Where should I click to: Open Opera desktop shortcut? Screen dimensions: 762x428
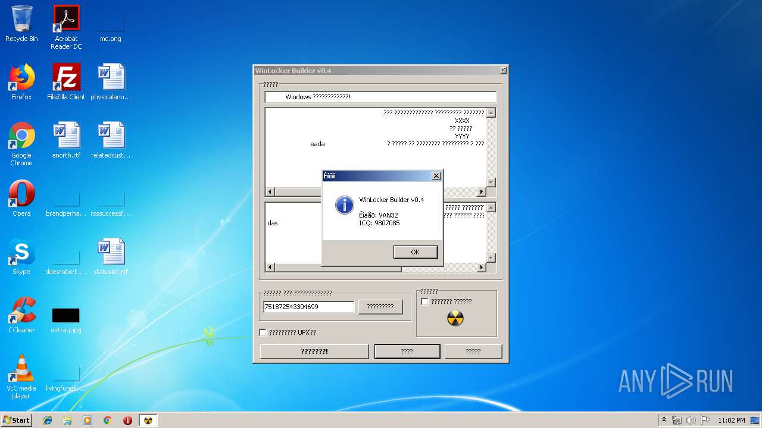pos(21,199)
